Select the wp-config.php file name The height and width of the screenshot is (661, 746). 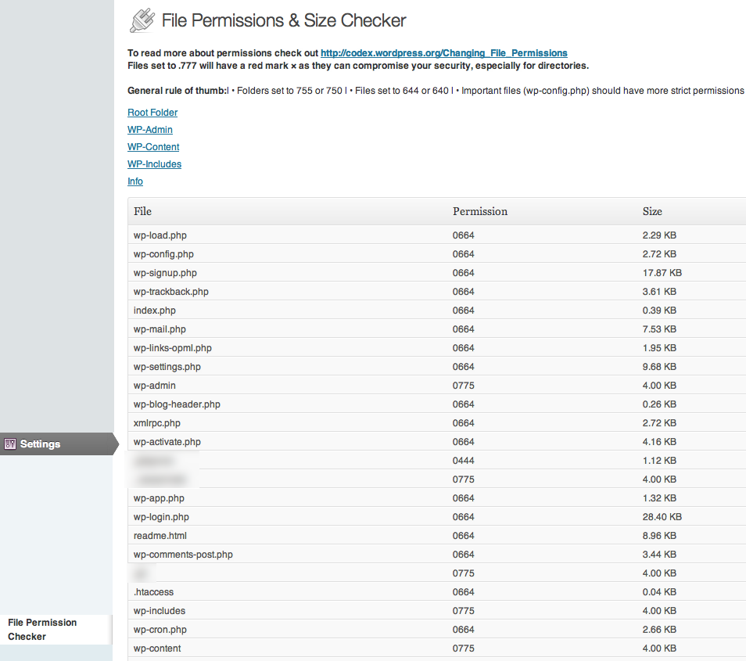click(163, 254)
